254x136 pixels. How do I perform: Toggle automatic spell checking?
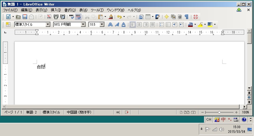78,17
